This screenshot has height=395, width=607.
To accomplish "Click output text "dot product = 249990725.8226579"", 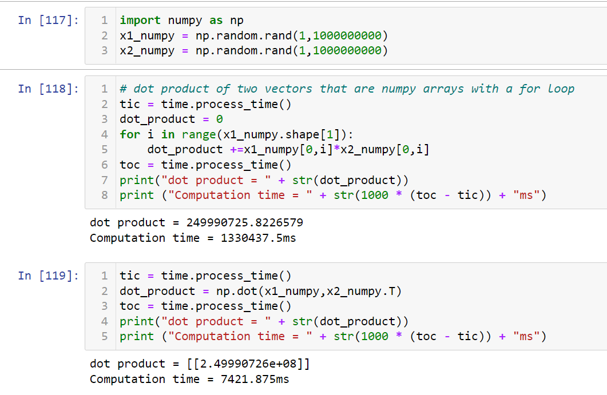I will [x=196, y=222].
